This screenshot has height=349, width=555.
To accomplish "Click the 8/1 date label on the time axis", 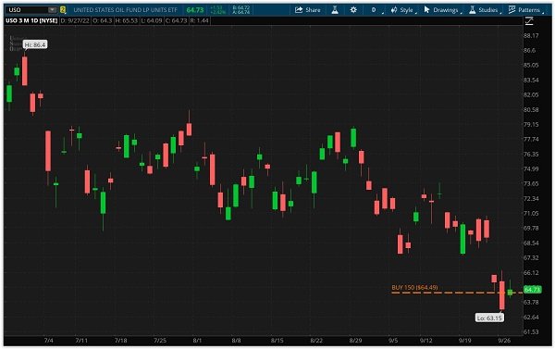I will [197, 341].
